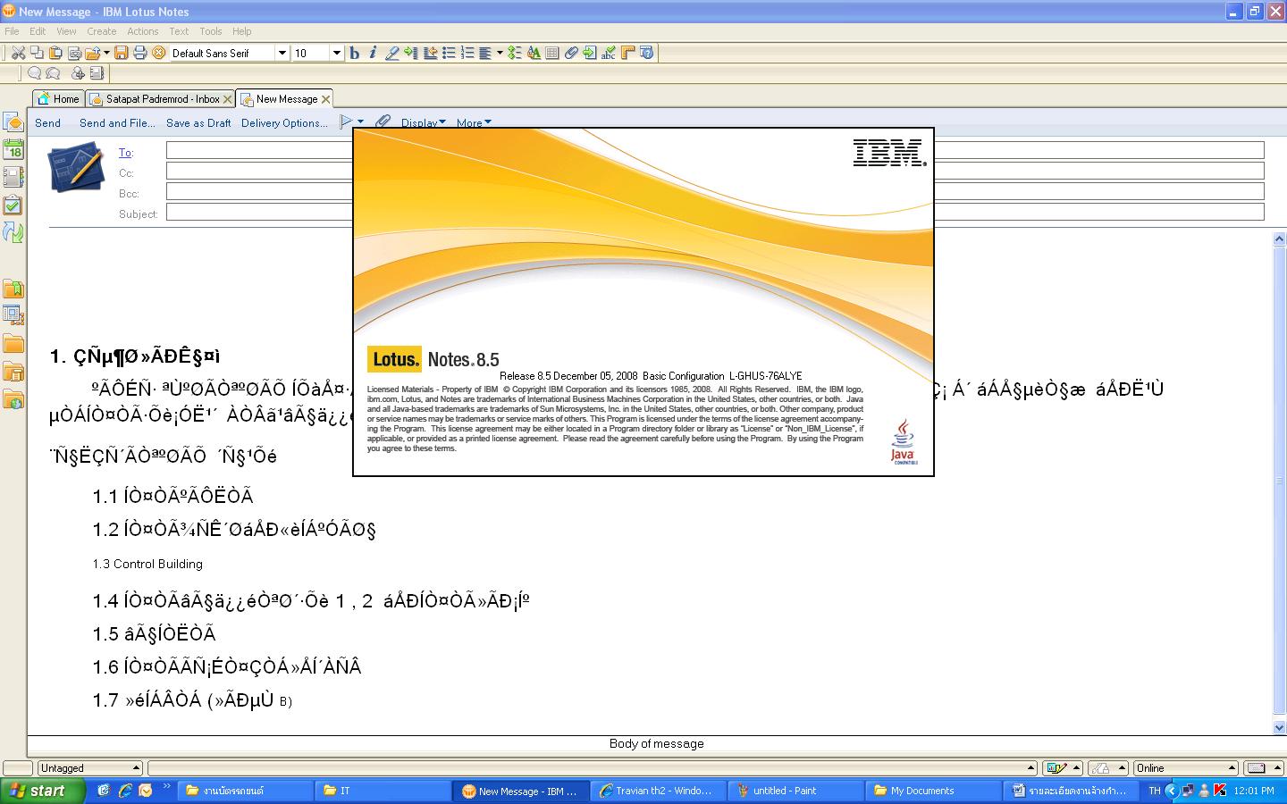
Task: Click the Insert Table grid icon
Action: point(551,53)
